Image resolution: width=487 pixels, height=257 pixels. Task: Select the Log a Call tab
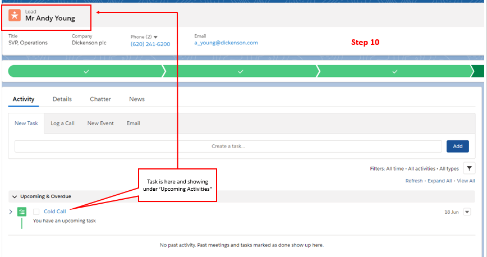point(62,123)
